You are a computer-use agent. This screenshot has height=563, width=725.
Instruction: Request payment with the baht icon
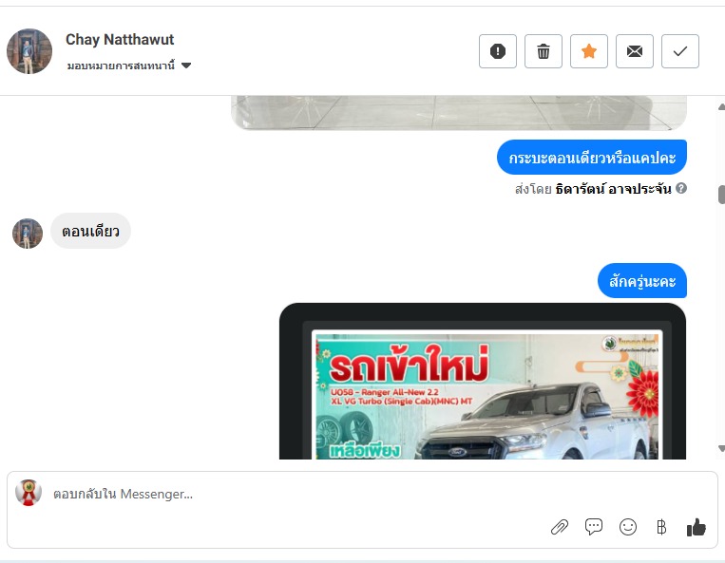[661, 527]
